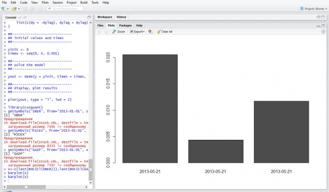
Task: Restore the Workspace pane with its restore icon
Action: [318, 17]
